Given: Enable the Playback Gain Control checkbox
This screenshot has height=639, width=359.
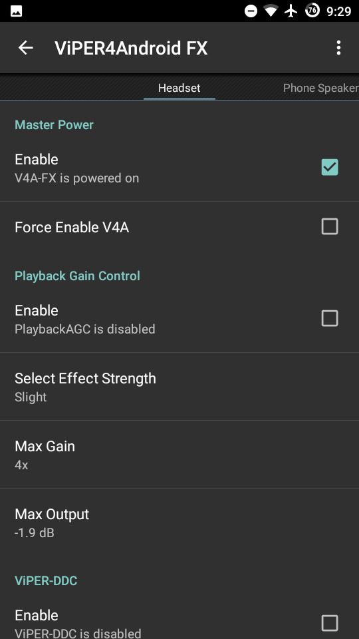Looking at the screenshot, I should pyautogui.click(x=330, y=318).
